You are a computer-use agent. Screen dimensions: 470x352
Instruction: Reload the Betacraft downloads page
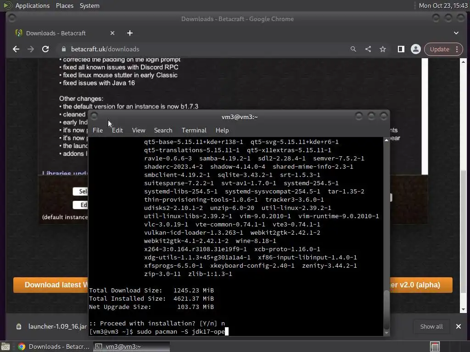pyautogui.click(x=45, y=49)
